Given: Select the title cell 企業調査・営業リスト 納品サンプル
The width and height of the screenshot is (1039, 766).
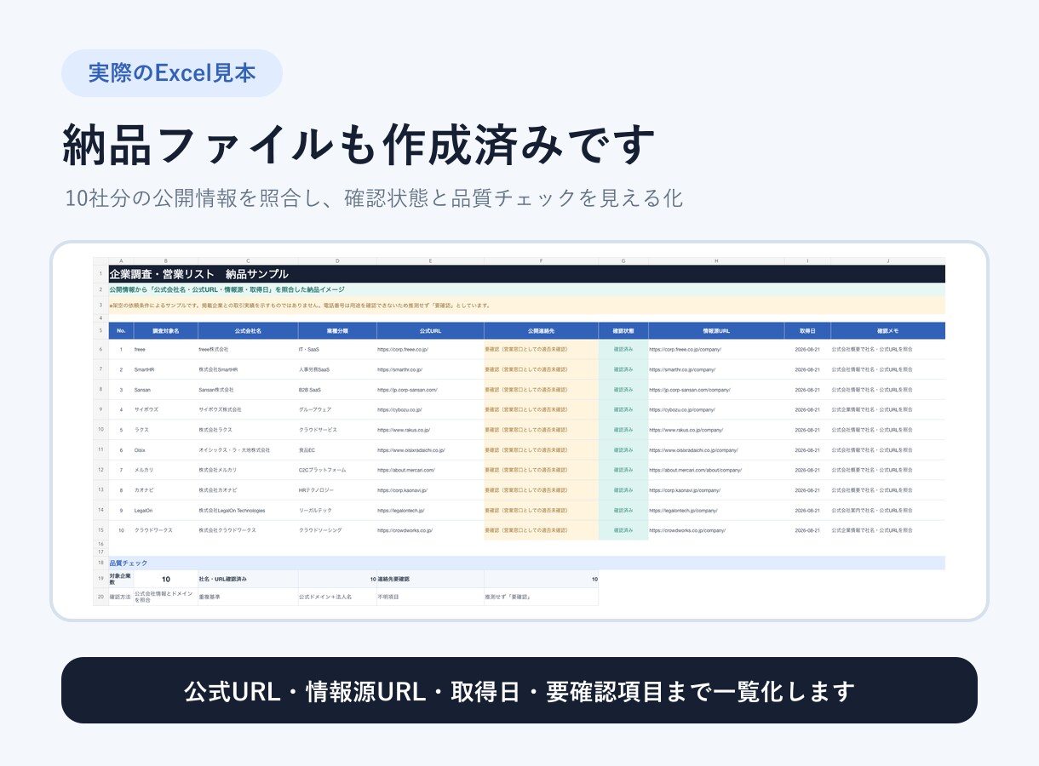Looking at the screenshot, I should tap(526, 274).
